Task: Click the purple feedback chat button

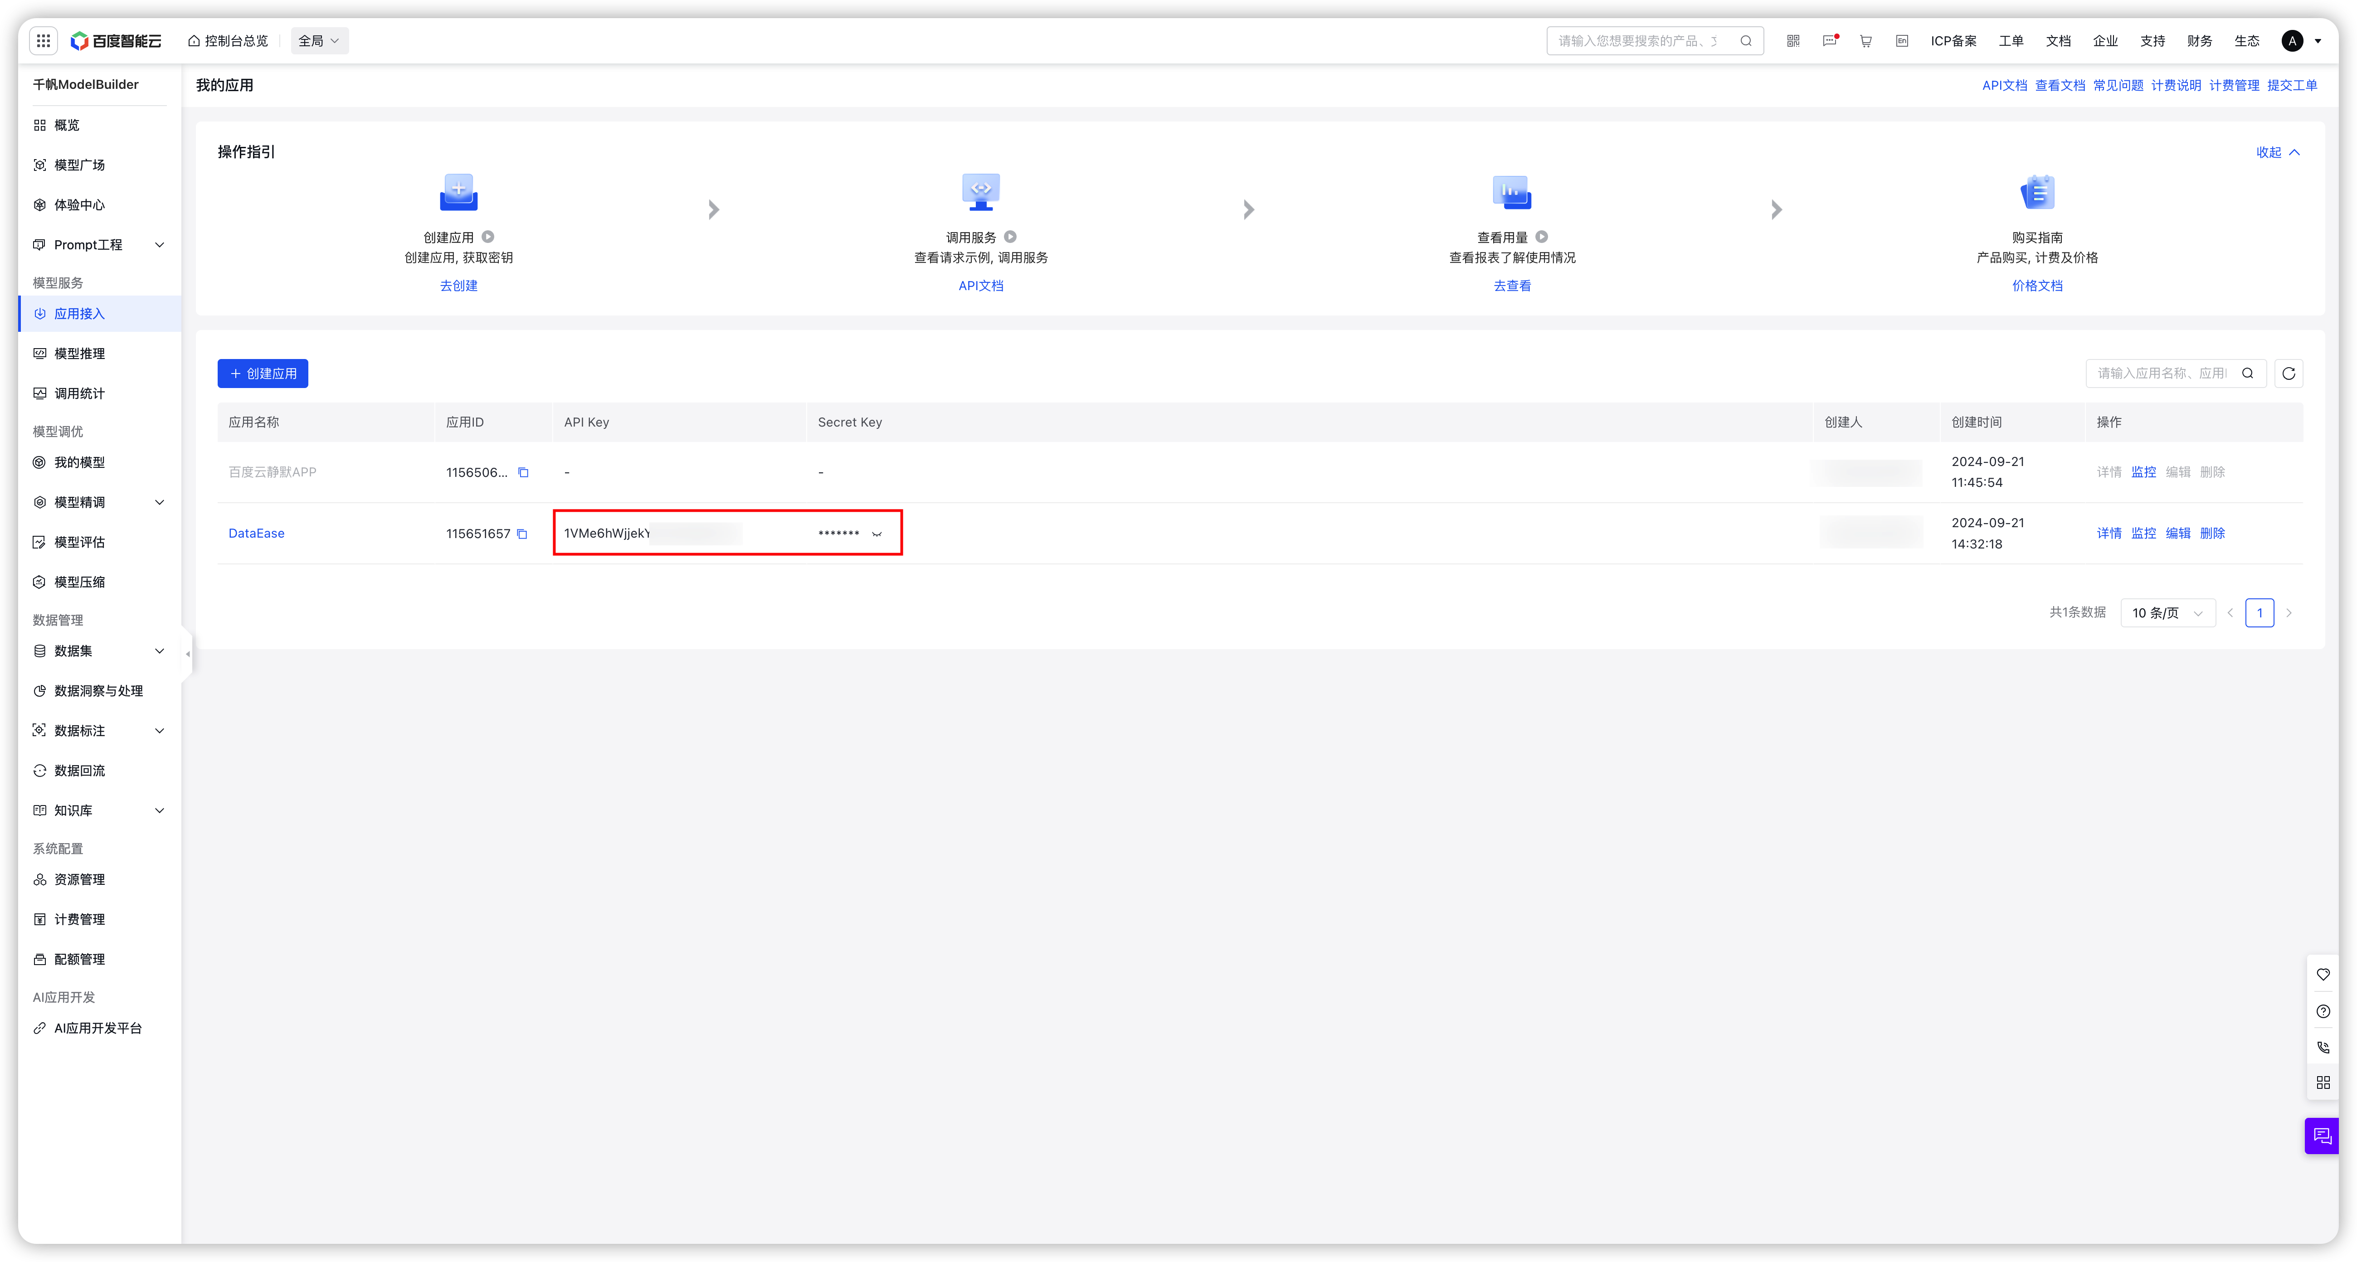Action: pyautogui.click(x=2322, y=1136)
